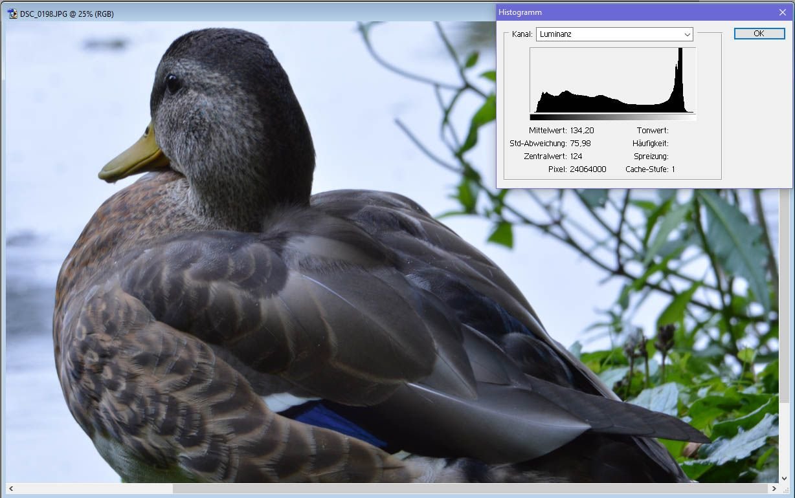Screen dimensions: 795x498
Task: Click the Mittelwert value 134,20
Action: pyautogui.click(x=581, y=131)
